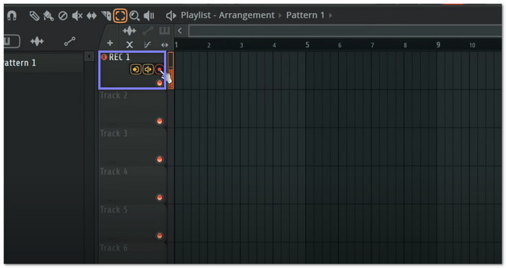Select the Mute tool speaker icon
506x268 pixels.
77,15
